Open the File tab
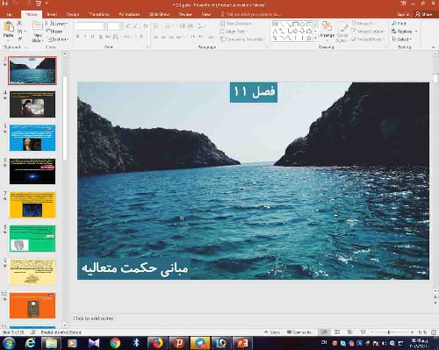This screenshot has height=350, width=439. 10,14
